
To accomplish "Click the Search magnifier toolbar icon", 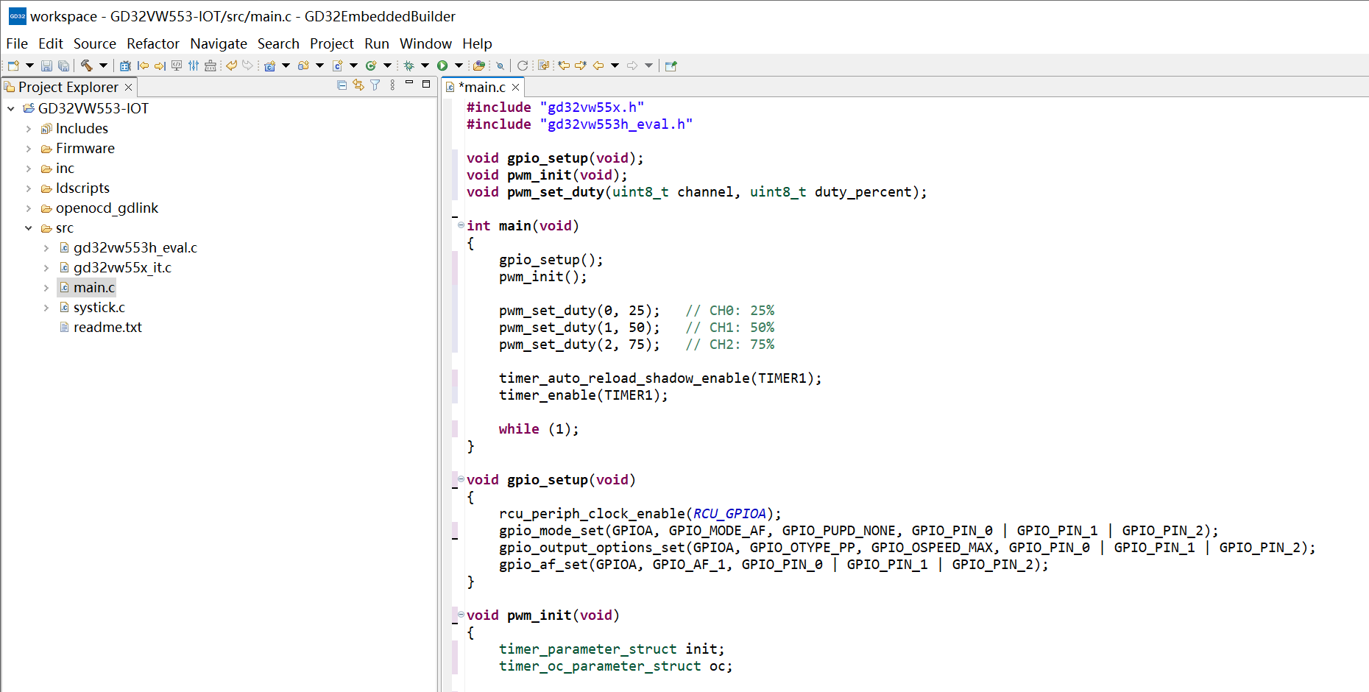I will tap(500, 66).
